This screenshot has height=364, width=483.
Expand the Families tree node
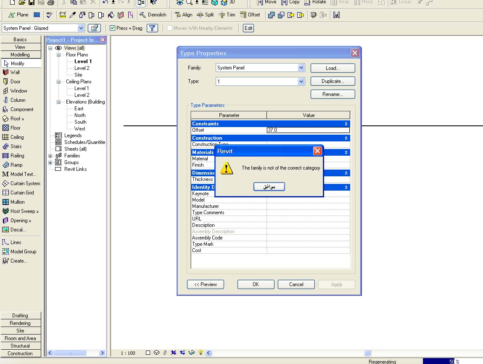[x=50, y=156]
